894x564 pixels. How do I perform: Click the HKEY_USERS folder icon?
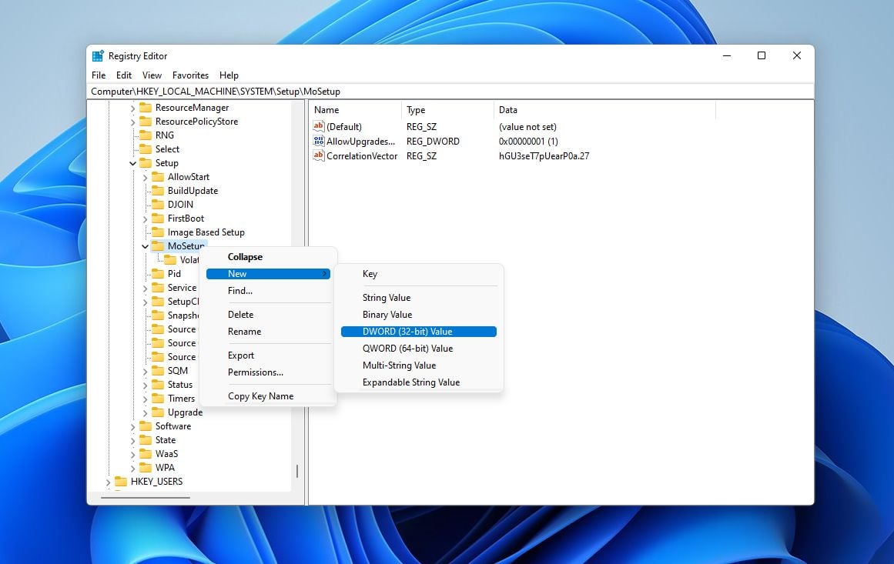coord(121,482)
